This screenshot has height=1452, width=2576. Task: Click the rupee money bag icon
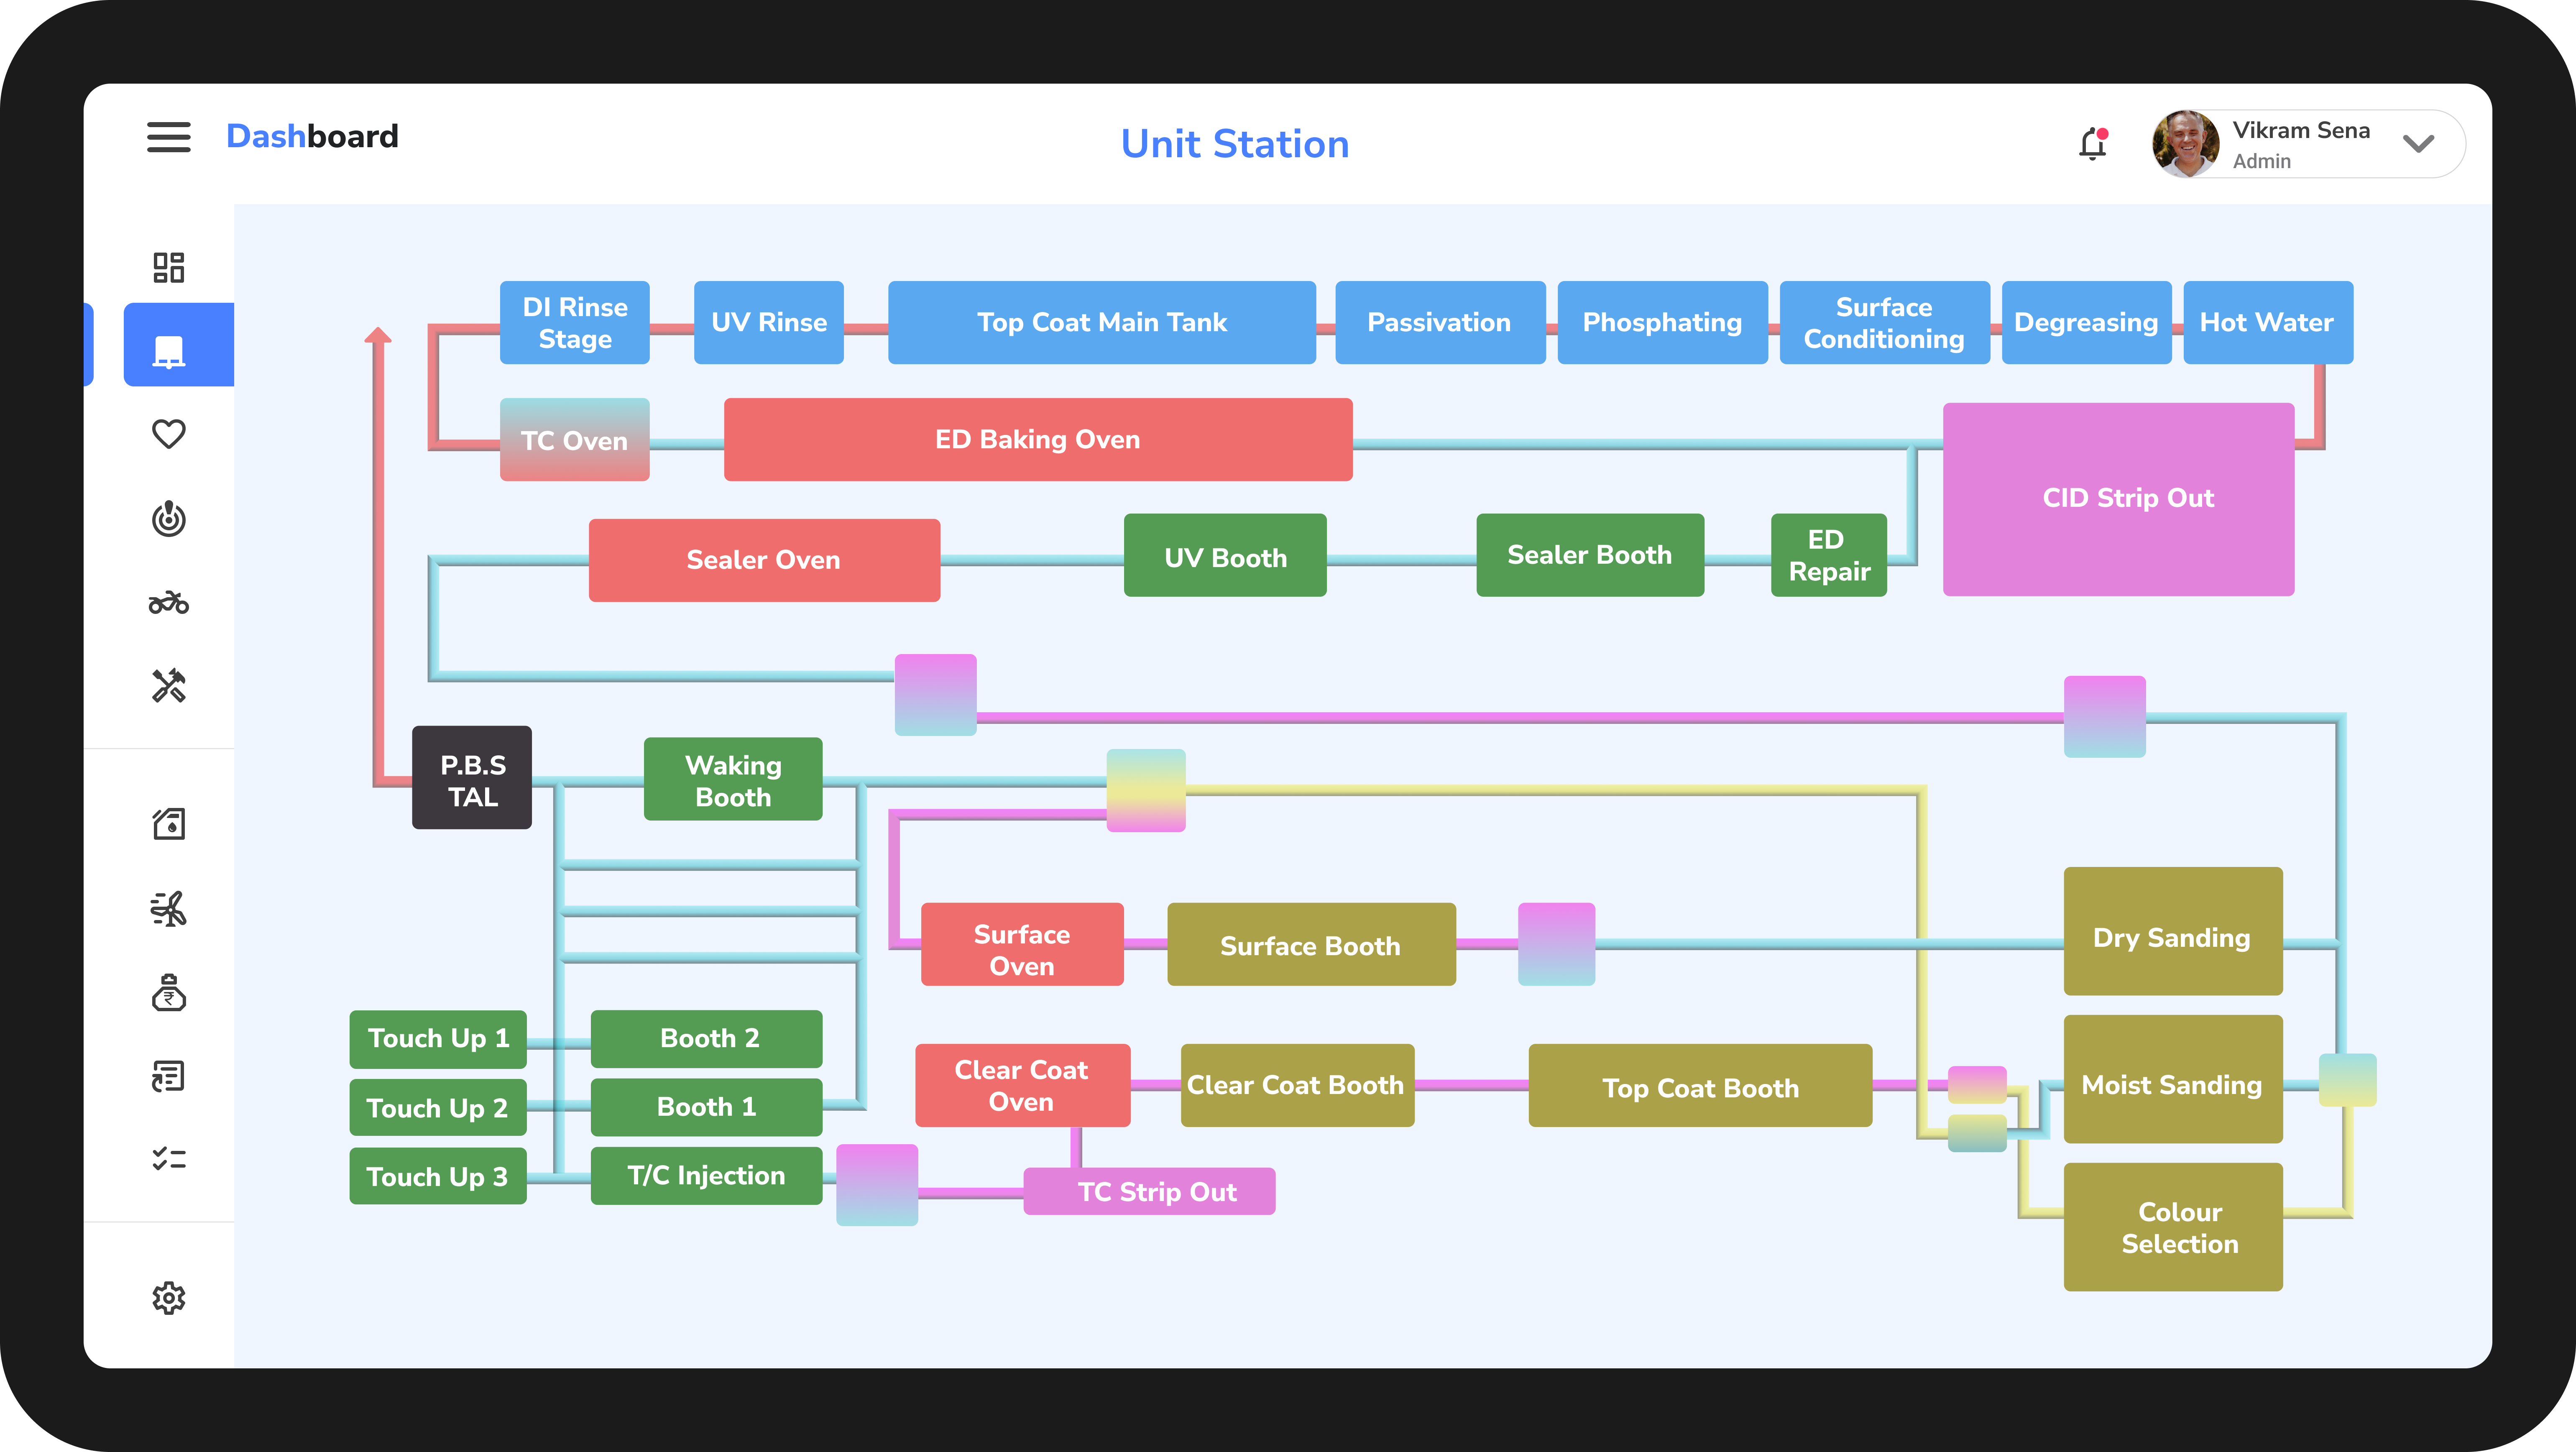pyautogui.click(x=168, y=993)
